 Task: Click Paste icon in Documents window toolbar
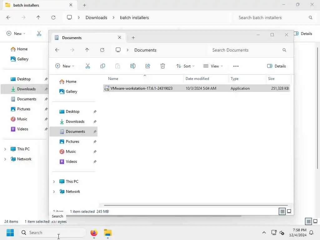(x=118, y=66)
